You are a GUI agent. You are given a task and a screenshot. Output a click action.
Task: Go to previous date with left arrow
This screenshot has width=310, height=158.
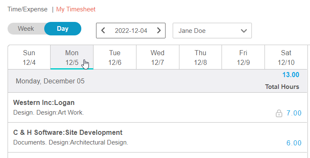pos(103,30)
